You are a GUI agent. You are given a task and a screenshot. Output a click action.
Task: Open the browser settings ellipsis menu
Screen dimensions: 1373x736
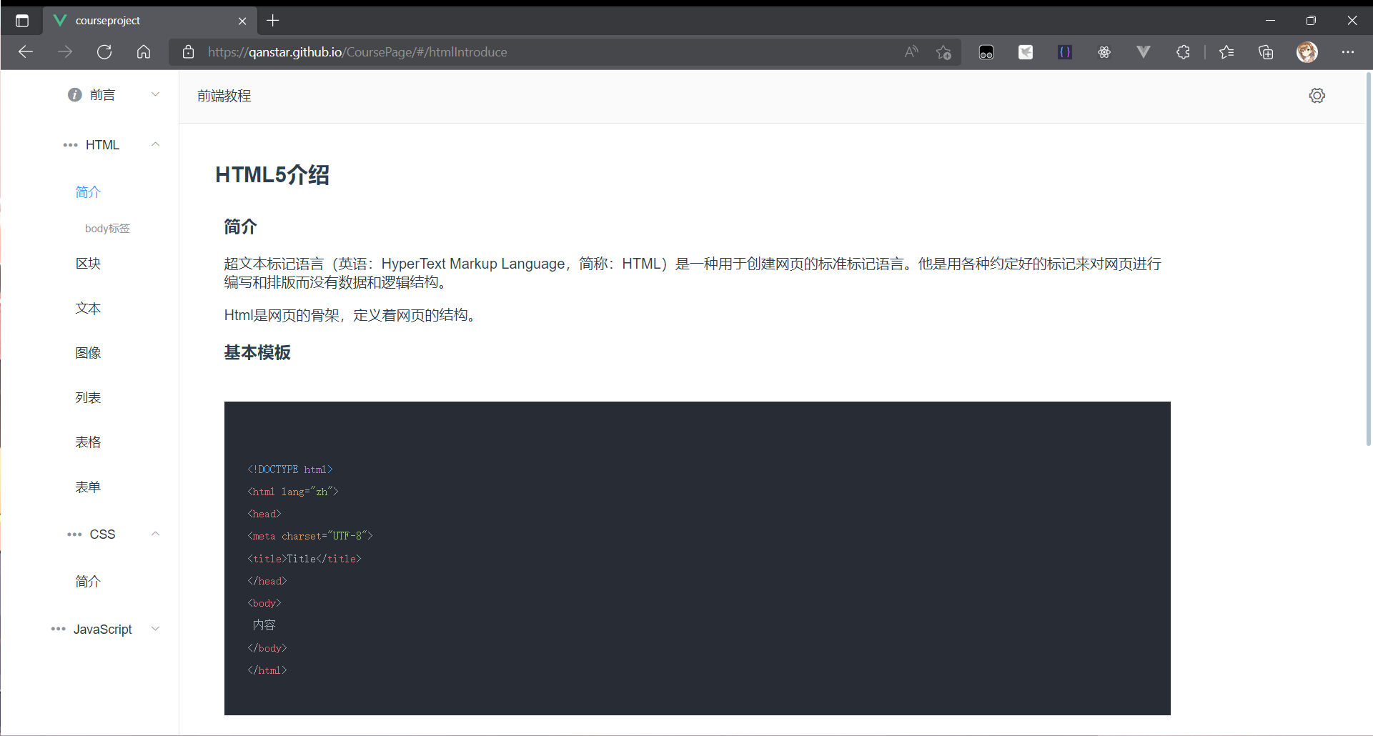point(1349,51)
